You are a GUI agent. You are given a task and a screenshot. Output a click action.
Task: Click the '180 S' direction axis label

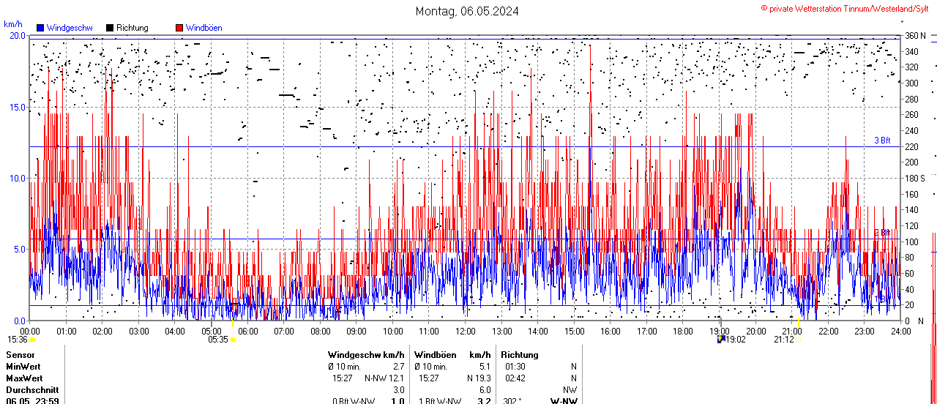(915, 179)
